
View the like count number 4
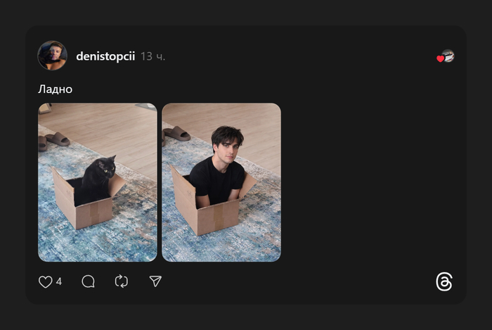click(x=59, y=281)
